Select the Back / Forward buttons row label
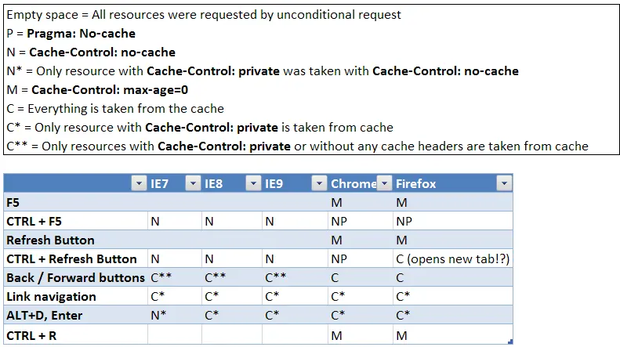 (x=75, y=277)
